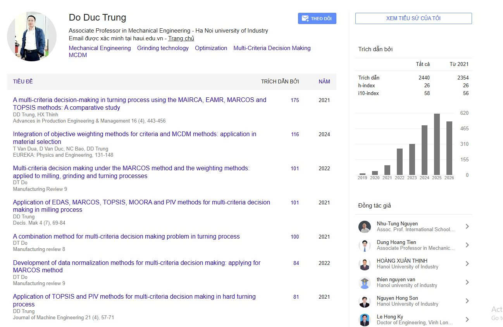Open the 116 citations count link
Viewport: 503px width, 327px height.
pyautogui.click(x=295, y=134)
